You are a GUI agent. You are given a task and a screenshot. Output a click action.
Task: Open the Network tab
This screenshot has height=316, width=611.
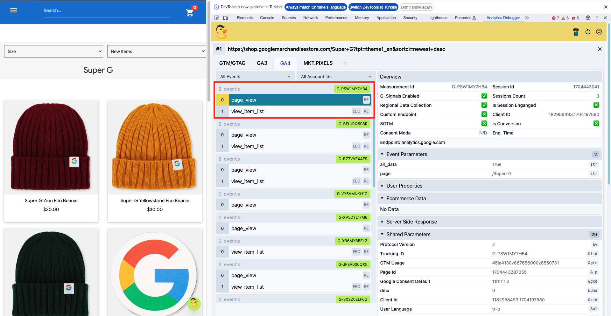point(311,18)
